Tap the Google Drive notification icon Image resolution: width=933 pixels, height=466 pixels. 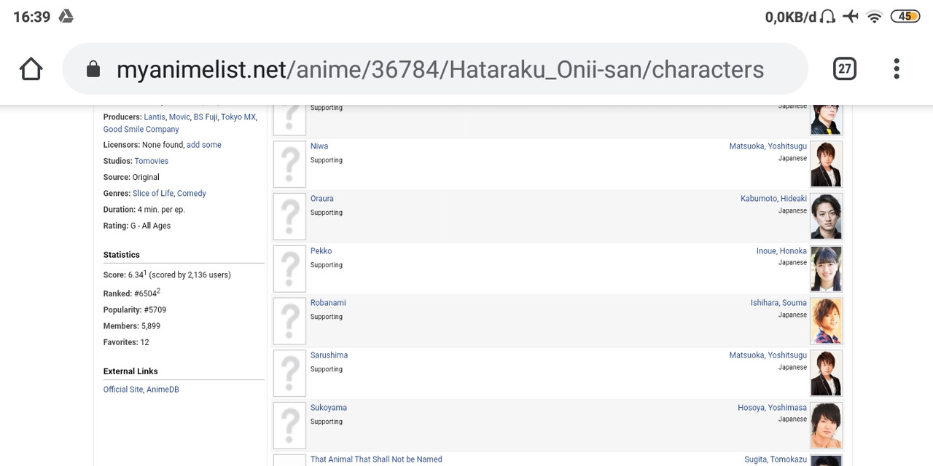(66, 16)
